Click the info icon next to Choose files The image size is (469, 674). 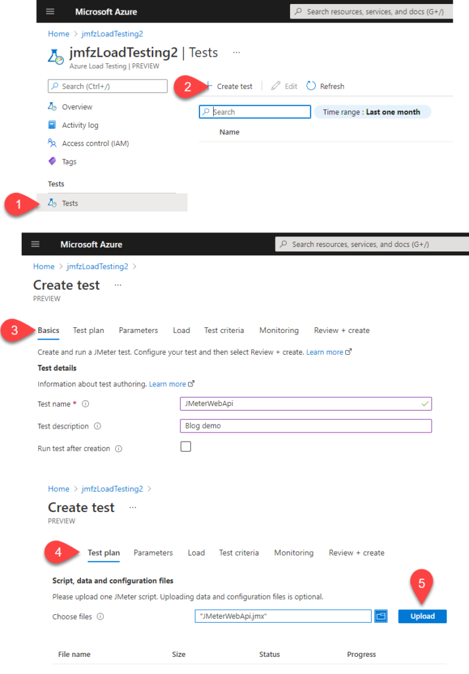pyautogui.click(x=100, y=616)
